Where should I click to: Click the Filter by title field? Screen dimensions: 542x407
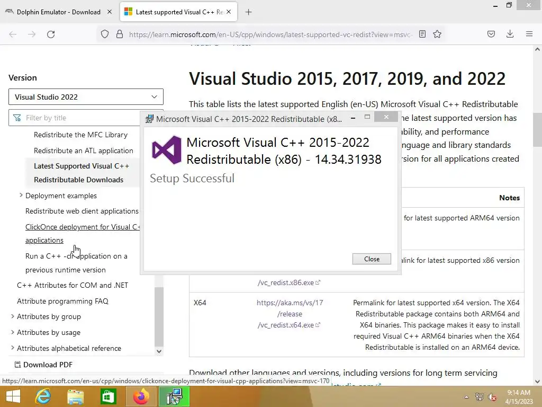(x=74, y=118)
